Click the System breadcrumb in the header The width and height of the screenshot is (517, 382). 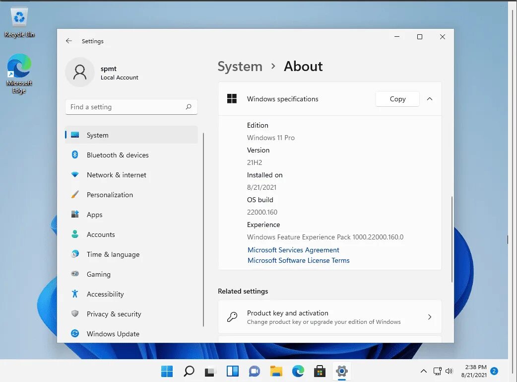(240, 67)
